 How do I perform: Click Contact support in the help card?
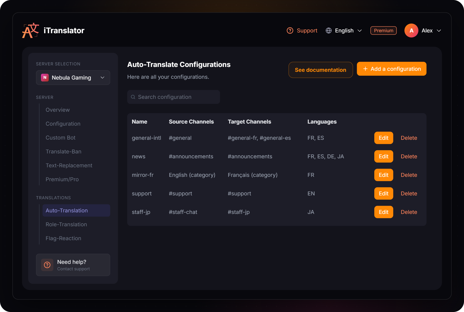73,269
